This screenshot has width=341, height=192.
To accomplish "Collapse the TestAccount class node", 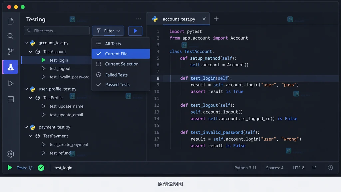I will point(31,52).
